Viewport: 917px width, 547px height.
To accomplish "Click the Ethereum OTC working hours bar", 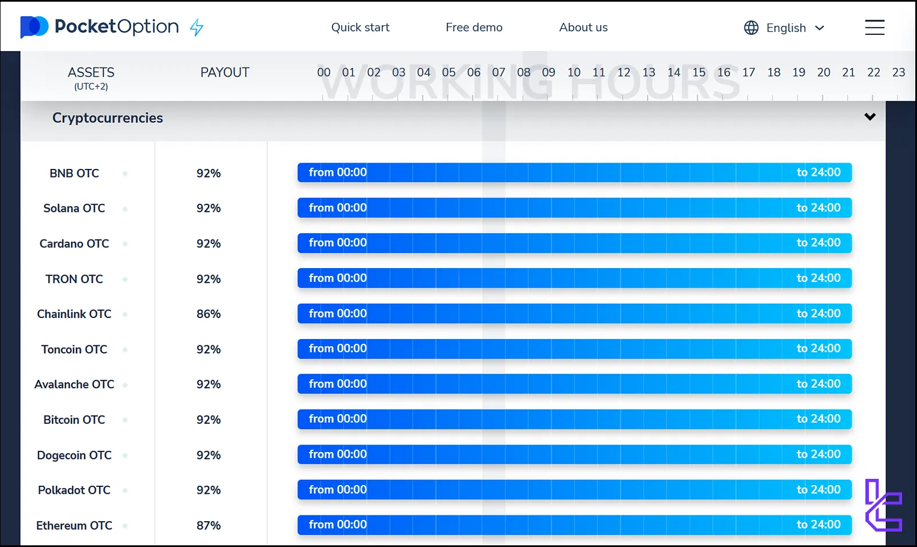I will (574, 525).
